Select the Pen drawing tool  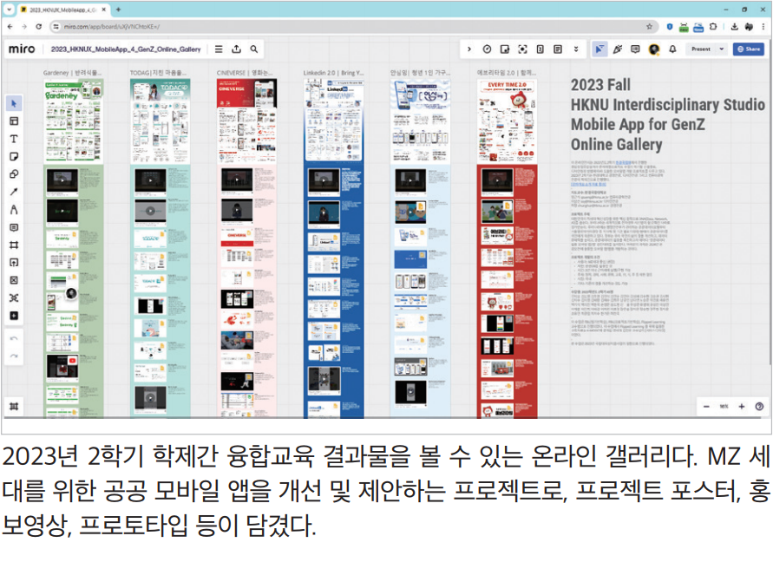click(x=14, y=210)
